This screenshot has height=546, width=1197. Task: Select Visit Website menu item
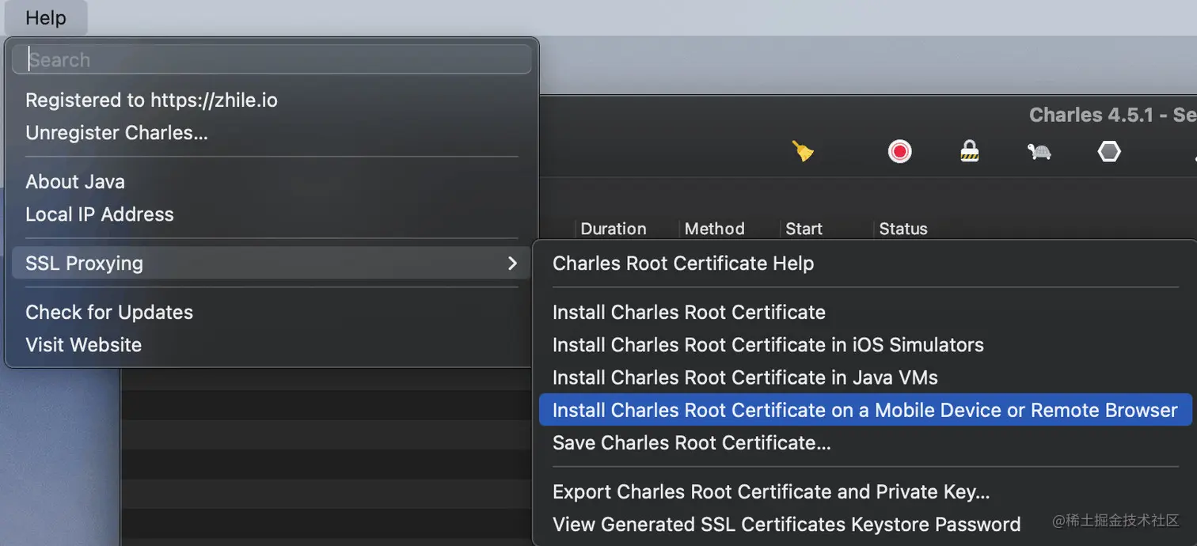point(83,345)
